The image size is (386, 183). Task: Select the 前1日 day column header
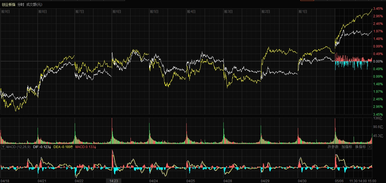click(x=303, y=11)
